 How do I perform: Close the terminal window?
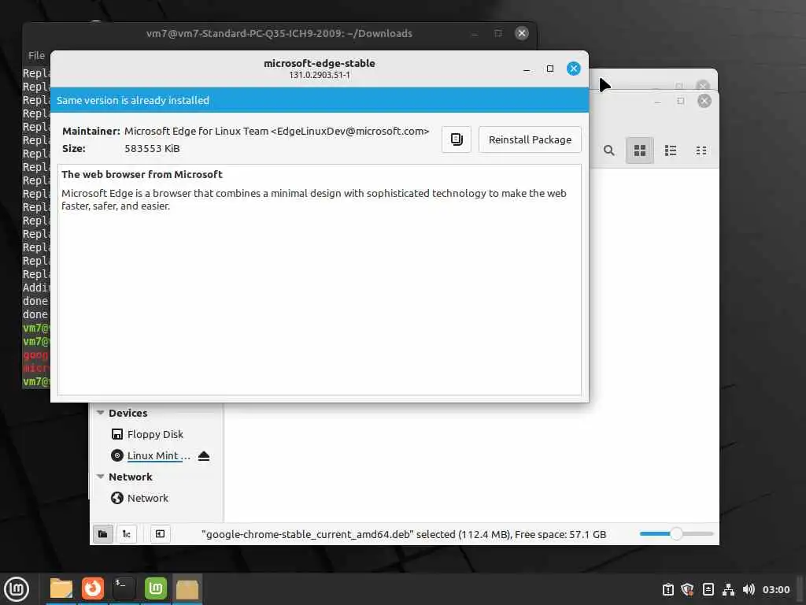(522, 33)
